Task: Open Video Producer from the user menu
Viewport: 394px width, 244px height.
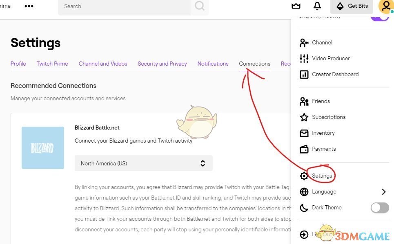Action: click(x=331, y=58)
